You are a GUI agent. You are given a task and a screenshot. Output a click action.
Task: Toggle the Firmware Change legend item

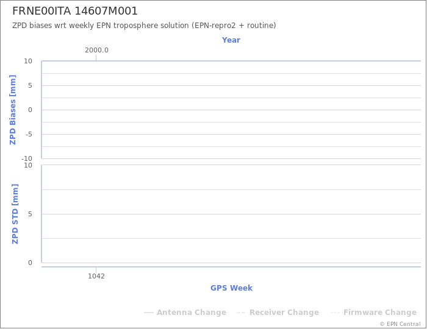[373, 313]
